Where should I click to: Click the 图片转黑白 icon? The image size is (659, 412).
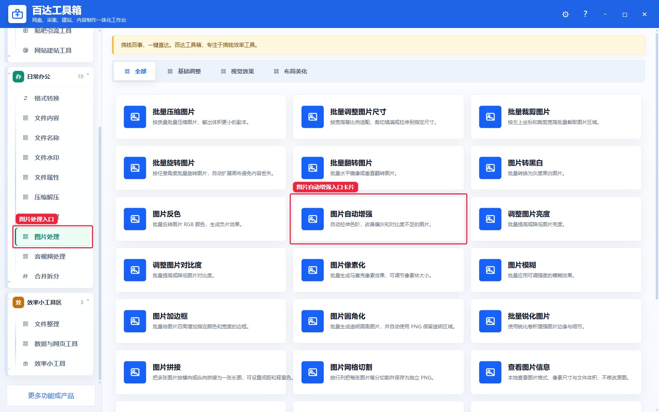tap(490, 168)
